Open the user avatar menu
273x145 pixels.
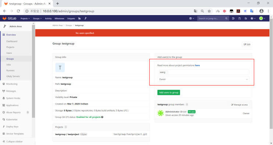(262, 18)
